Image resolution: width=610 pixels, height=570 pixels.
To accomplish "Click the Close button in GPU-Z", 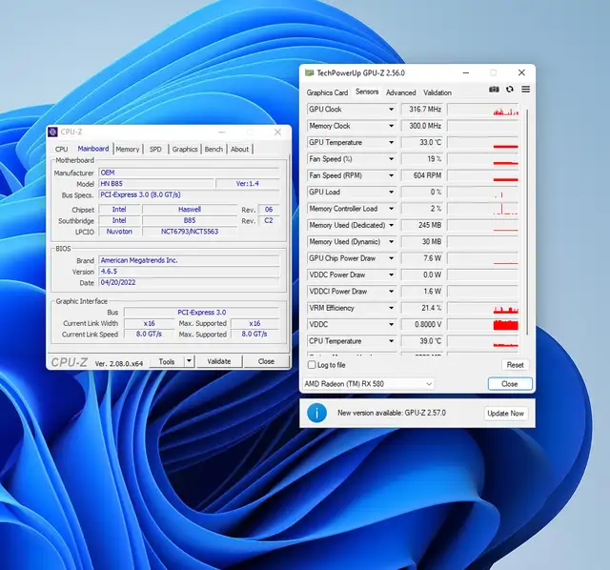I will [x=510, y=383].
